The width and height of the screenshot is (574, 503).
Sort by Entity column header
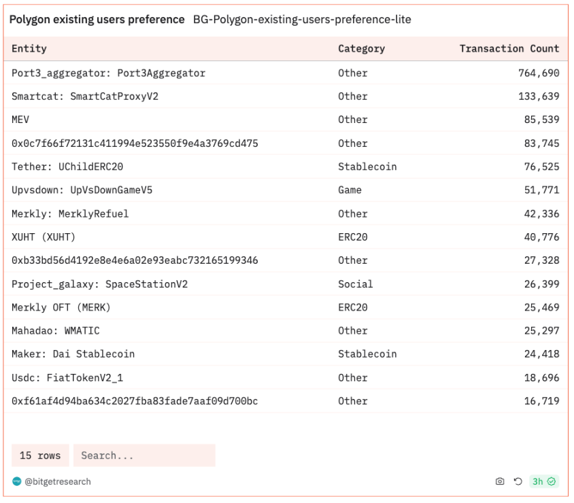click(29, 49)
